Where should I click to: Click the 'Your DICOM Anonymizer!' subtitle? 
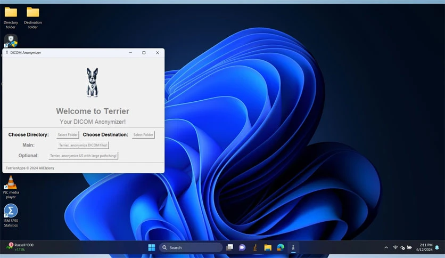pyautogui.click(x=93, y=122)
